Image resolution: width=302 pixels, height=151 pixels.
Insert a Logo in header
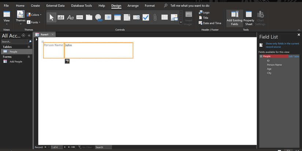pos(204,12)
